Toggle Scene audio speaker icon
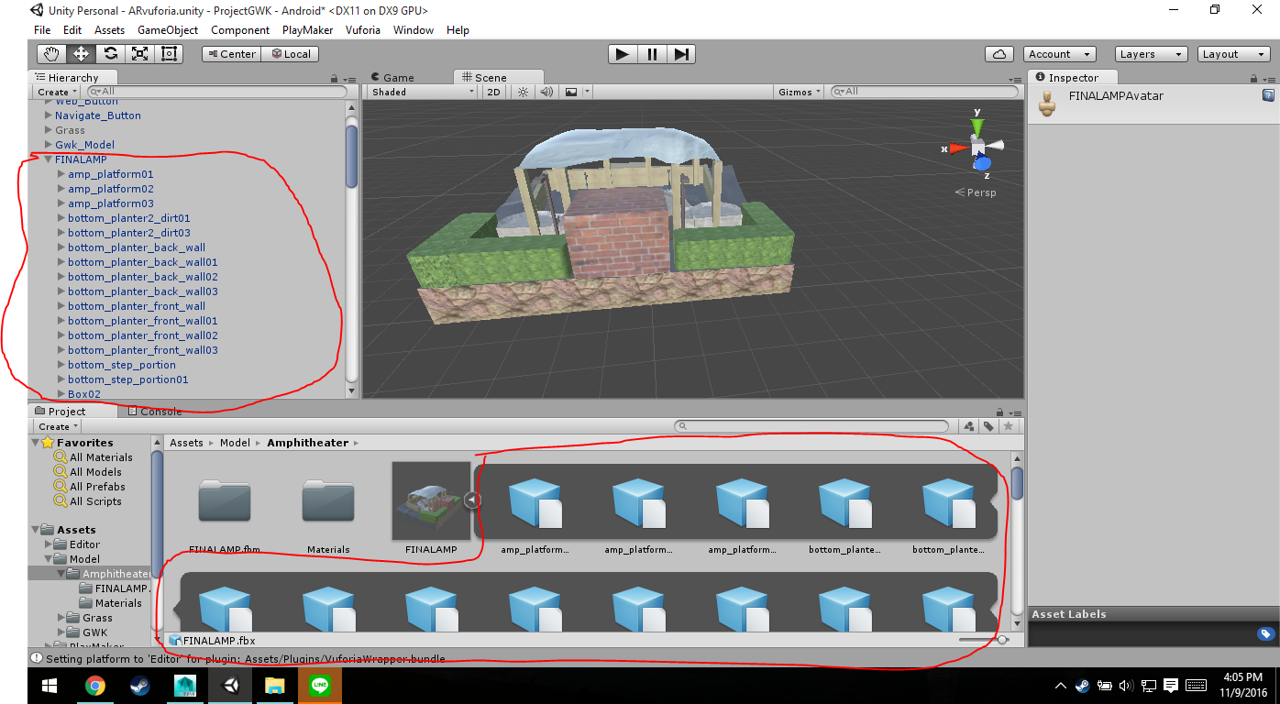The height and width of the screenshot is (704, 1280). 546,92
